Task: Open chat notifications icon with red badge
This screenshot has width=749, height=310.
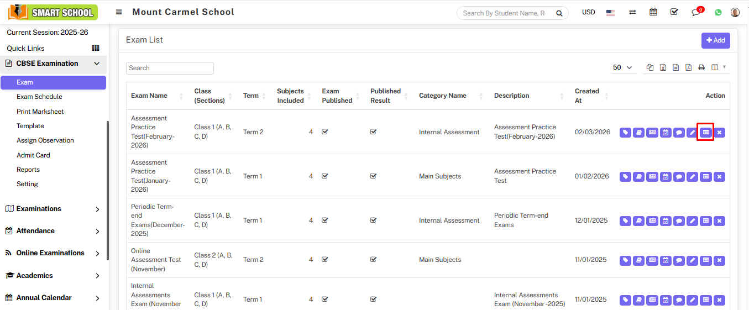Action: tap(696, 13)
